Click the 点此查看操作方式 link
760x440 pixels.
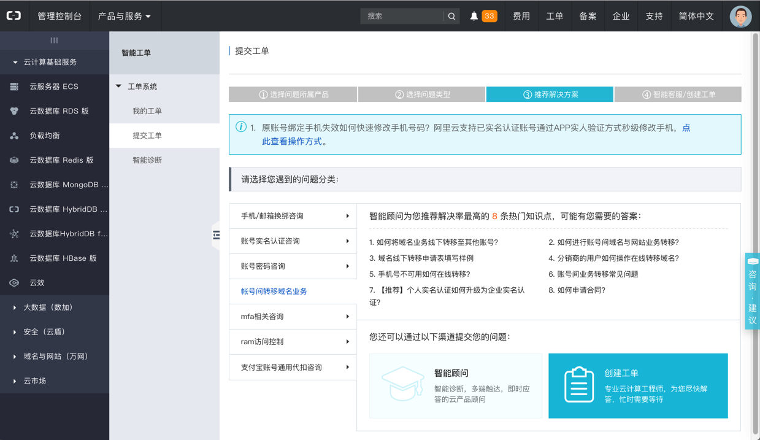click(294, 141)
